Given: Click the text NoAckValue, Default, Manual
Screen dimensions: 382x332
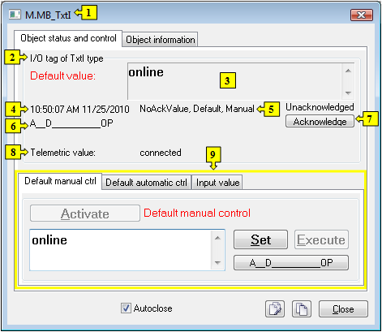Looking at the screenshot, I should pos(197,109).
